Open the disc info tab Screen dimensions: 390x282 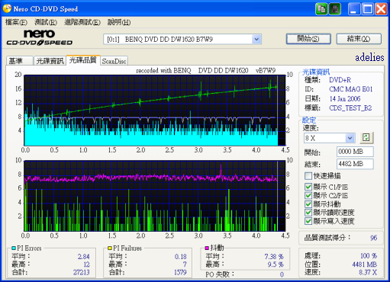[x=50, y=61]
